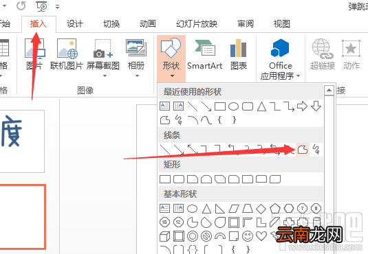Pick the Donut shape in 基本形状

(x=193, y=236)
